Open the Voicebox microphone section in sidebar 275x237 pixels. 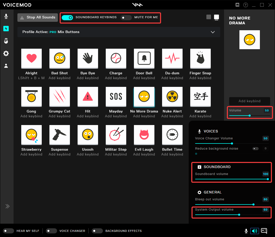pos(6,16)
